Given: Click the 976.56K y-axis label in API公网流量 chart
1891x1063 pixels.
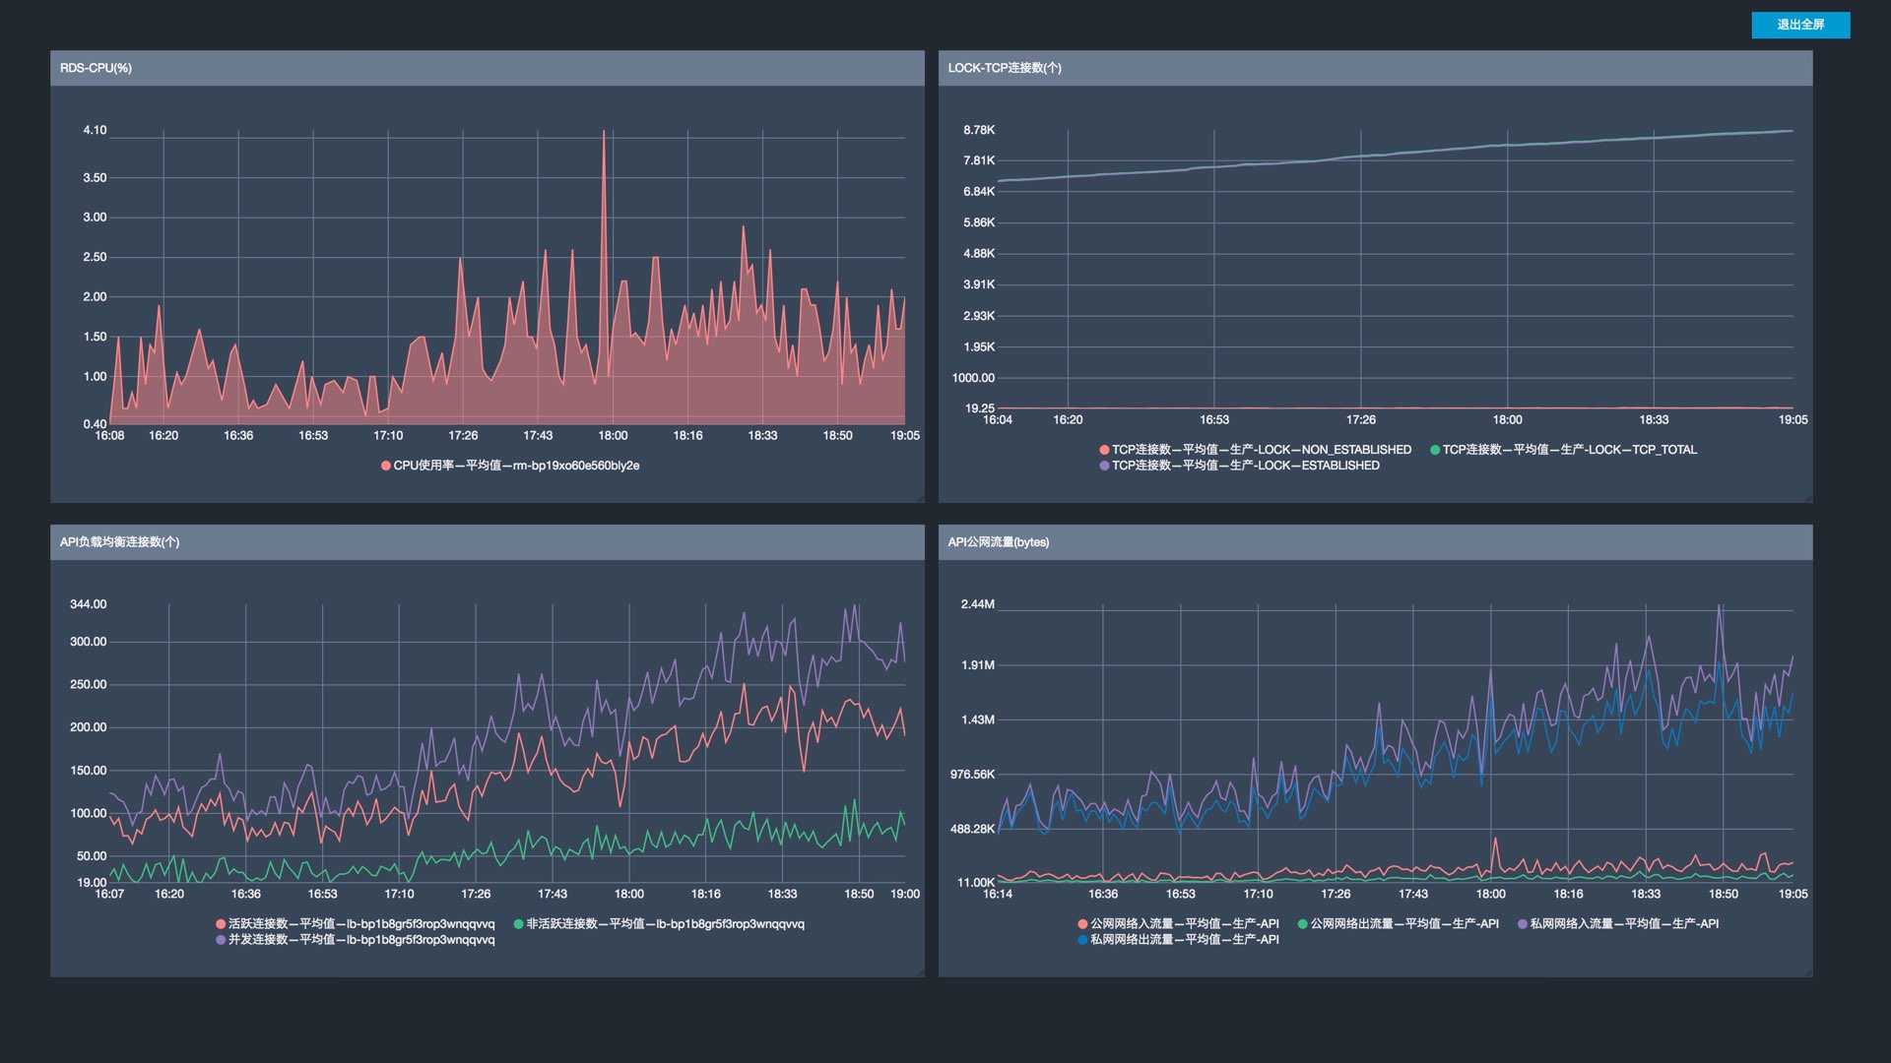Looking at the screenshot, I should [972, 775].
